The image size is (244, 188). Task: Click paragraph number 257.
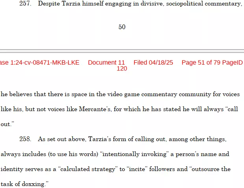pyautogui.click(x=25, y=4)
